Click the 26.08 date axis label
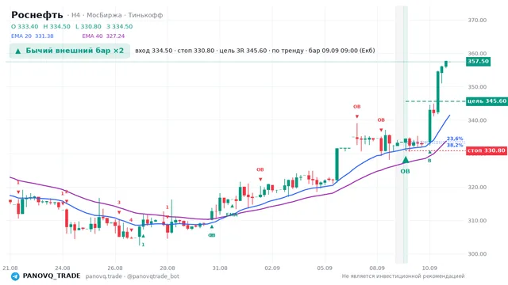Screen dimensions: 508x285 pos(115,268)
